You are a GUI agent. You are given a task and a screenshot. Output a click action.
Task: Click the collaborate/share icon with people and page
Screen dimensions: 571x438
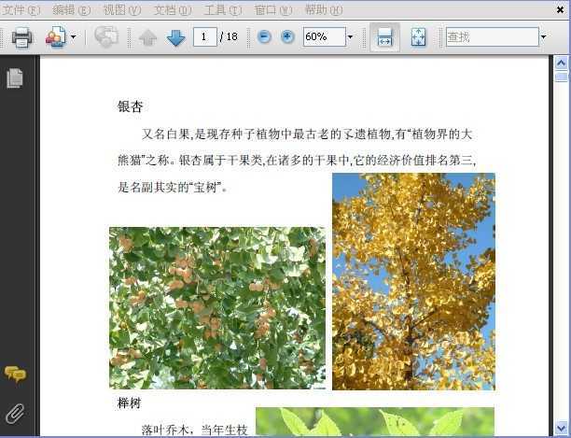click(x=56, y=37)
